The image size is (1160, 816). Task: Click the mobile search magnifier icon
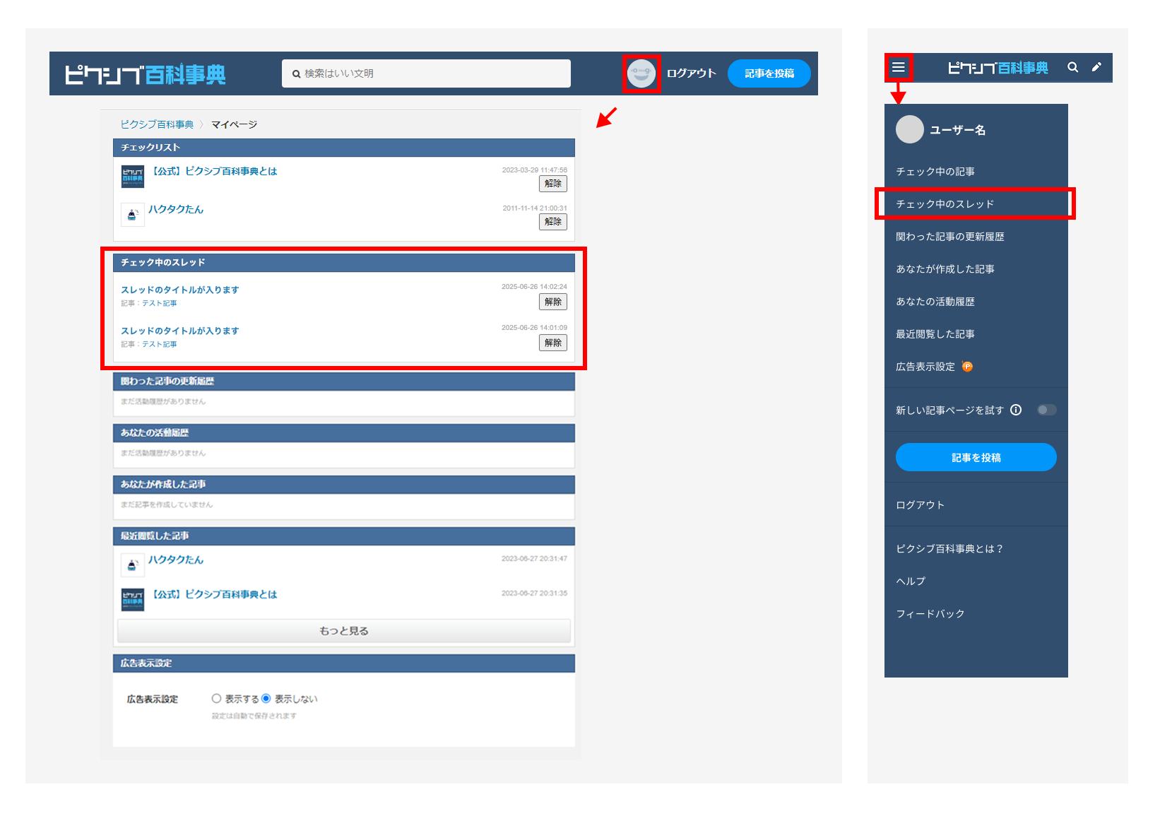click(x=1072, y=67)
